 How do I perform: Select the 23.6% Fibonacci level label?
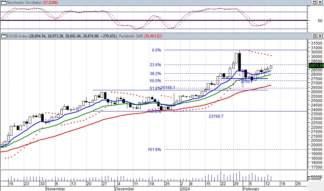click(155, 65)
